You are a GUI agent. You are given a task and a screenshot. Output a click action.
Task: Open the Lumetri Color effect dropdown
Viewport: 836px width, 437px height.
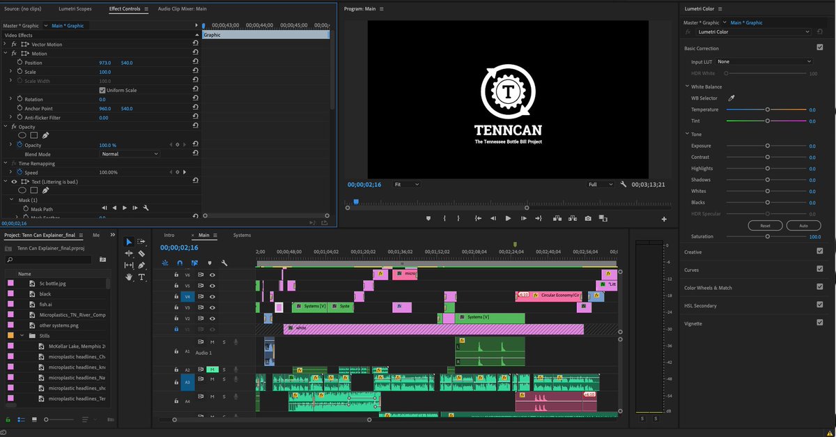(754, 31)
